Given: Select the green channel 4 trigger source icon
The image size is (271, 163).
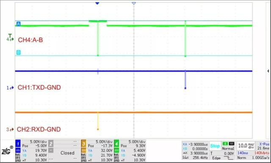Looking at the screenshot, I should 225,143.
